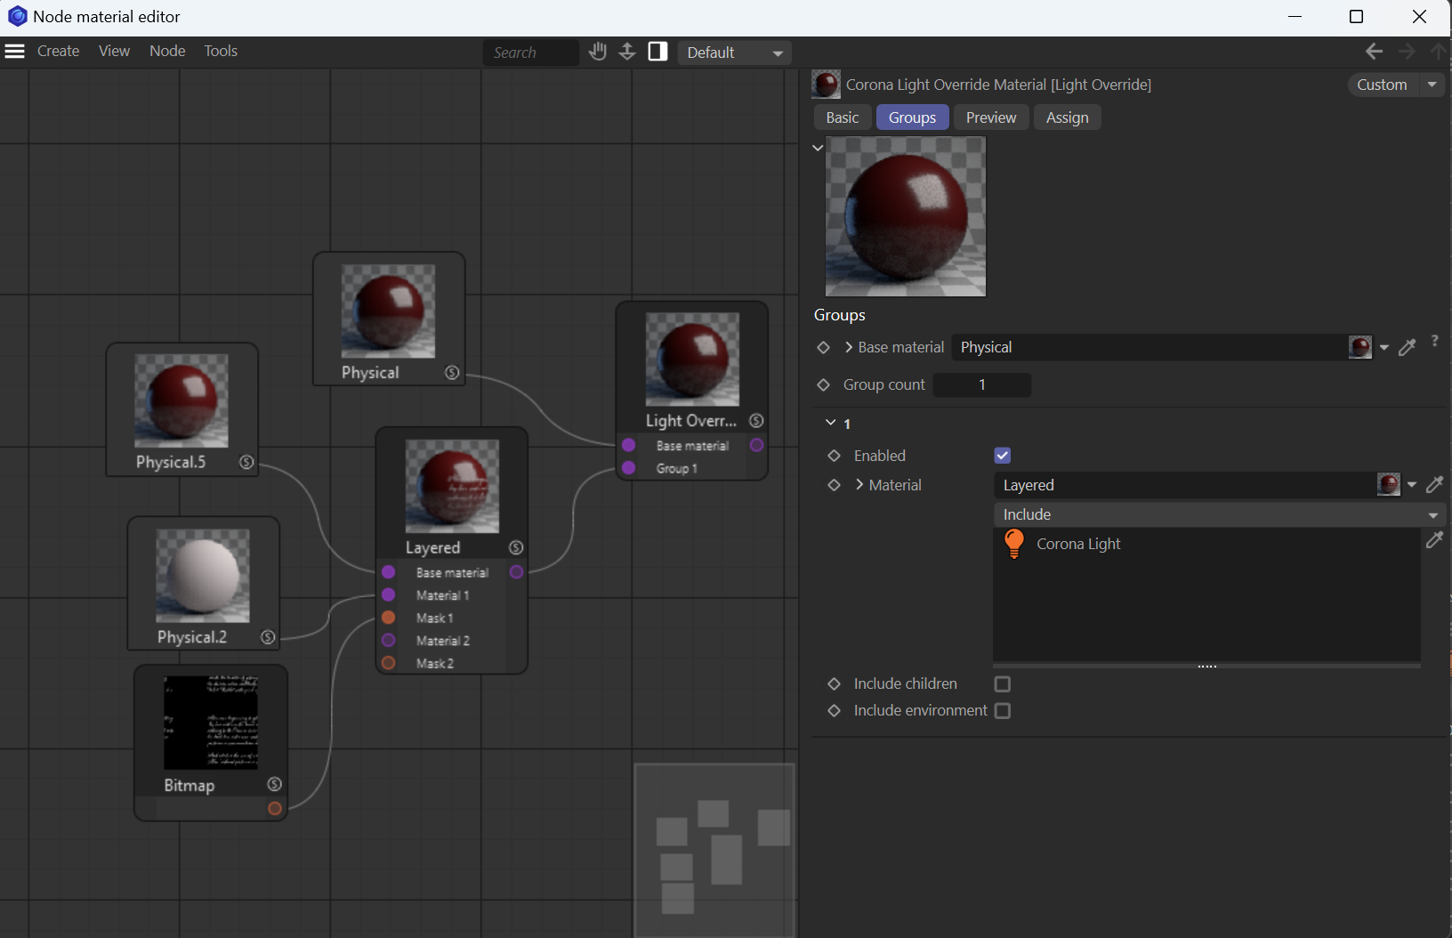Open the Default layout dropdown
This screenshot has width=1452, height=938.
(735, 53)
